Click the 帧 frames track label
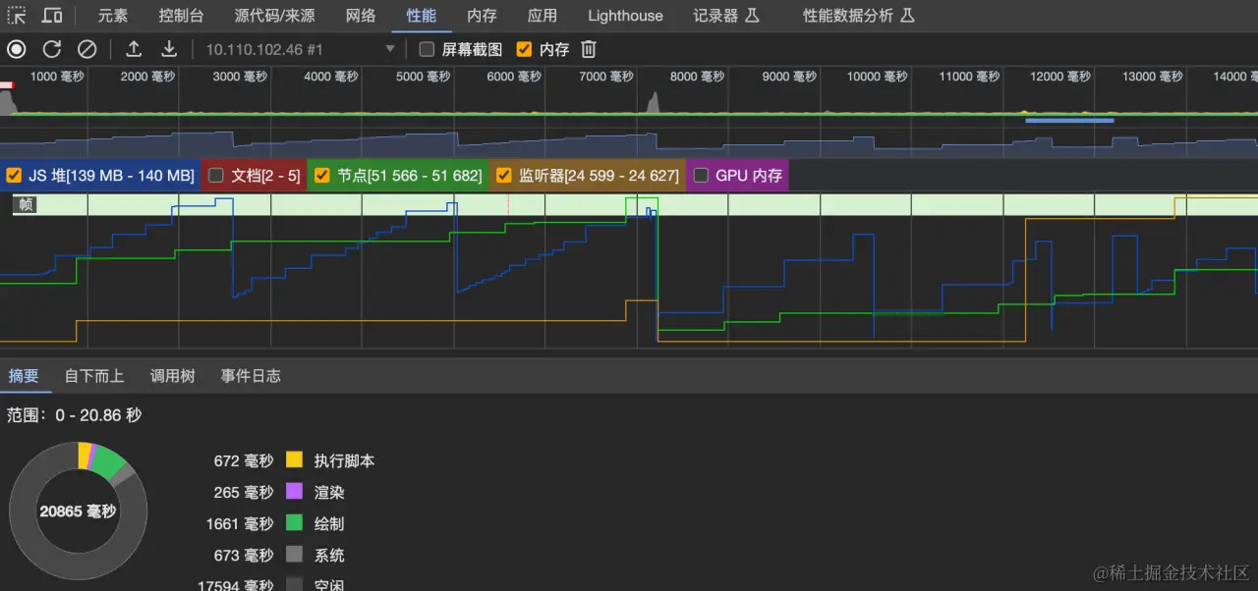Image resolution: width=1258 pixels, height=591 pixels. (x=25, y=205)
